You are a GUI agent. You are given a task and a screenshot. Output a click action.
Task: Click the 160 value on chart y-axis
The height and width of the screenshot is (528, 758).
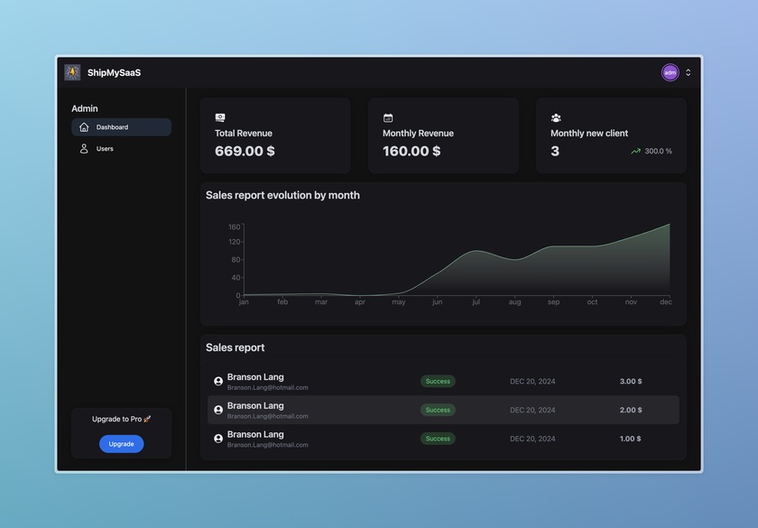[x=234, y=227]
